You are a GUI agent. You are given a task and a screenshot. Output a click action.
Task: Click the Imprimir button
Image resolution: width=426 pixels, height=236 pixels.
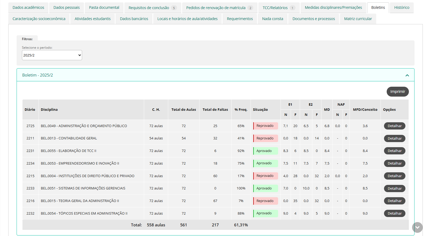(x=397, y=92)
